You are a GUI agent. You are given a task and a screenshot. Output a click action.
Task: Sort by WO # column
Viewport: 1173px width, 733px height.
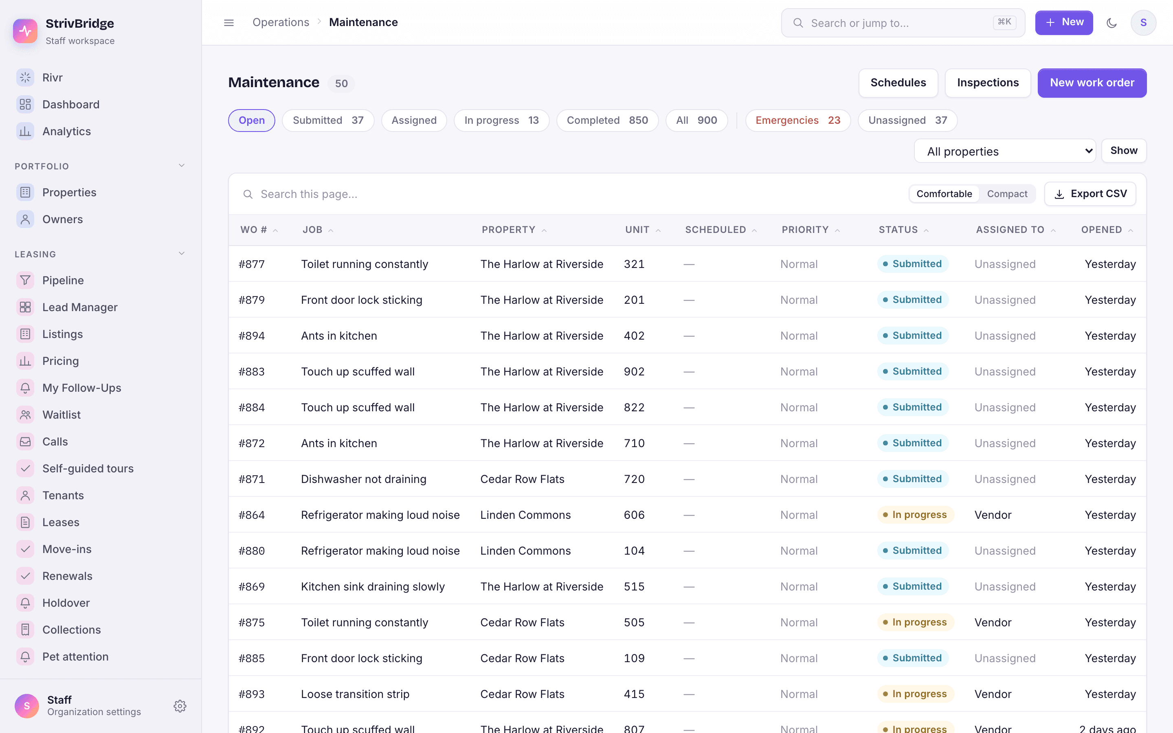(x=259, y=230)
